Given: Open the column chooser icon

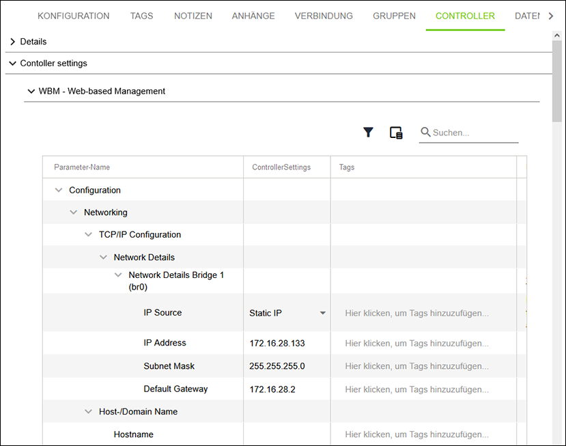Looking at the screenshot, I should [396, 133].
